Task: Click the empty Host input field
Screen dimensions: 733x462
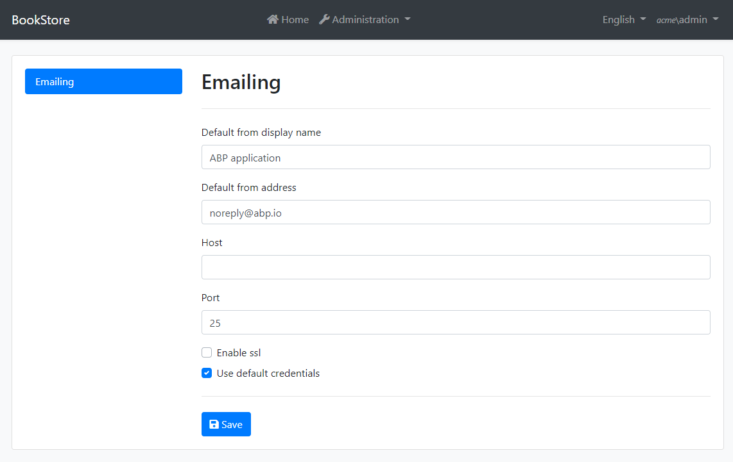Action: [x=456, y=267]
